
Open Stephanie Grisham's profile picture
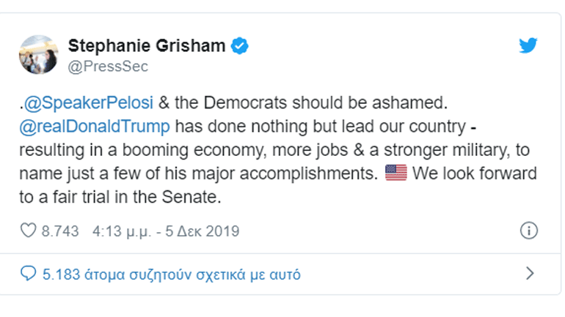39,55
